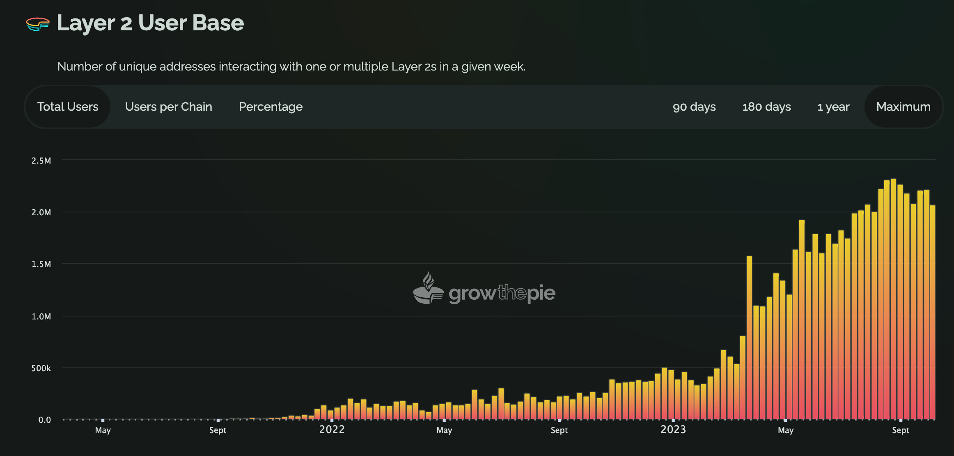Click the 1.5M y-axis label
The image size is (954, 456).
point(41,264)
